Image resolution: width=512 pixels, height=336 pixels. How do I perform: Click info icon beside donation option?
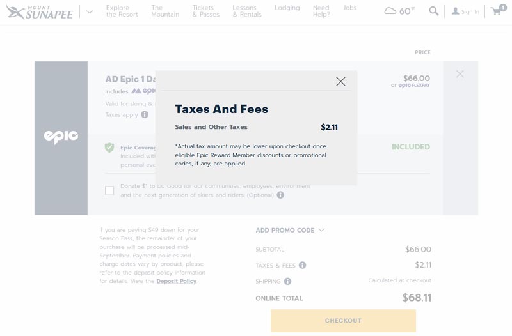(280, 195)
